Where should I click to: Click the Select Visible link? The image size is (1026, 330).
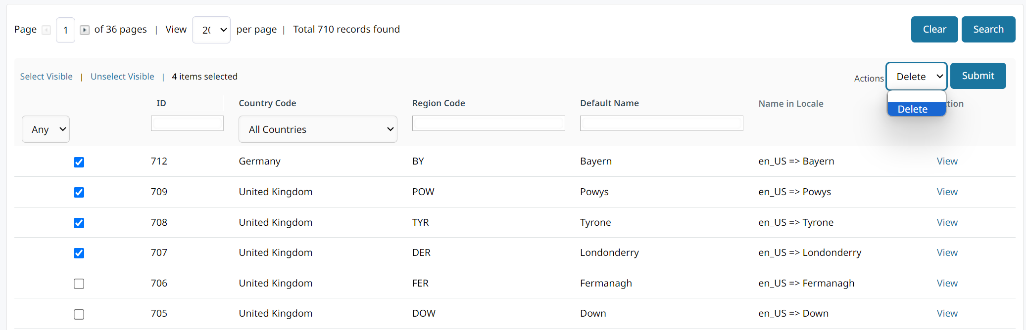pyautogui.click(x=46, y=77)
